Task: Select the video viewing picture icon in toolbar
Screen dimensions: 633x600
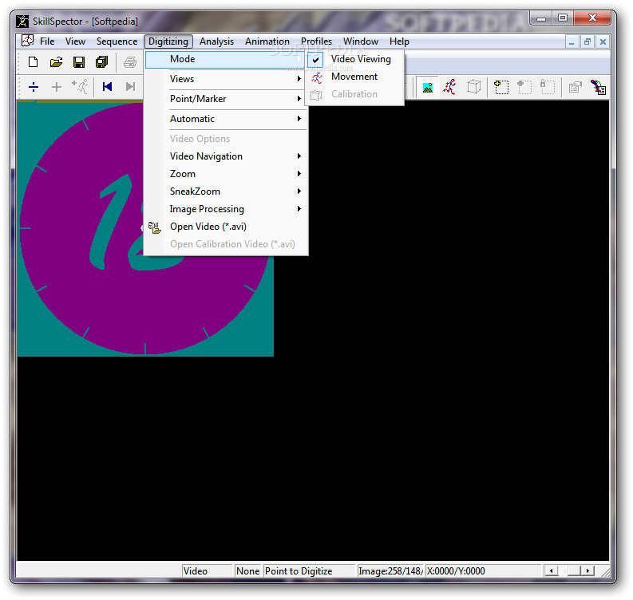Action: click(428, 87)
